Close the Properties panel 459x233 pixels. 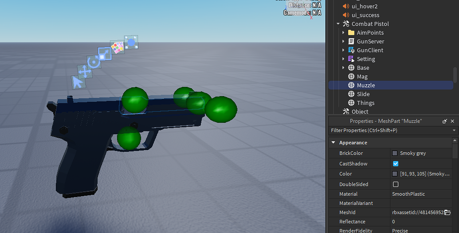452,121
